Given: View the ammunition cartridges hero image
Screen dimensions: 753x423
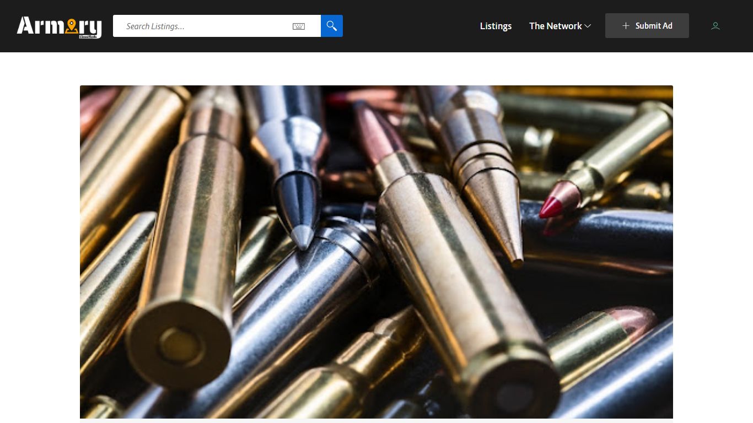Looking at the screenshot, I should point(376,252).
